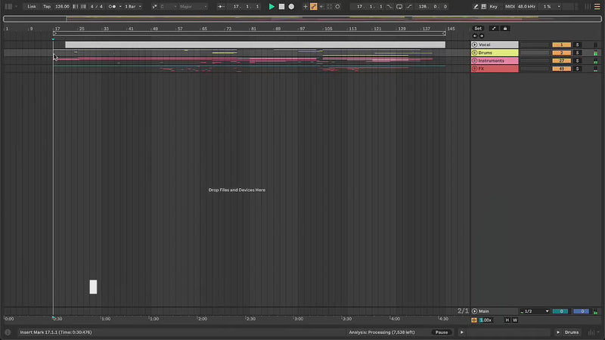Toggle Follow playback icon
This screenshot has height=340, width=605.
[x=220, y=6]
